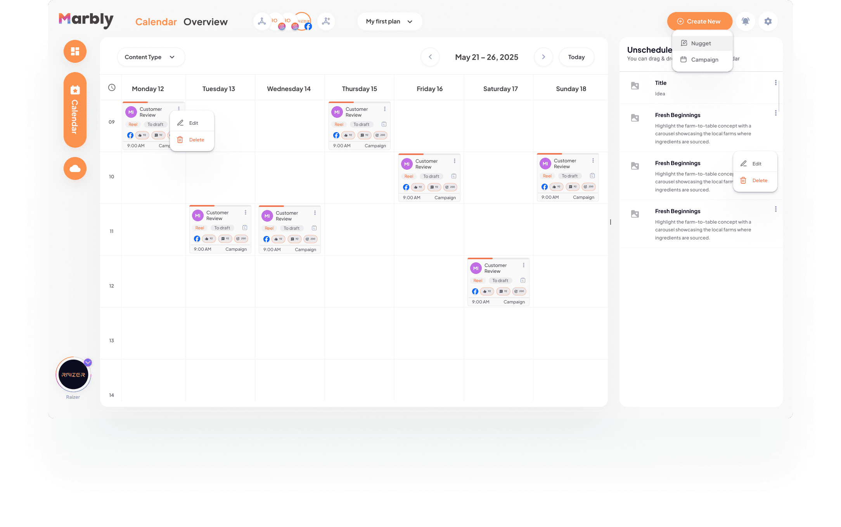Go to next week with the right chevron
Screen dimensions: 841x527
click(543, 57)
